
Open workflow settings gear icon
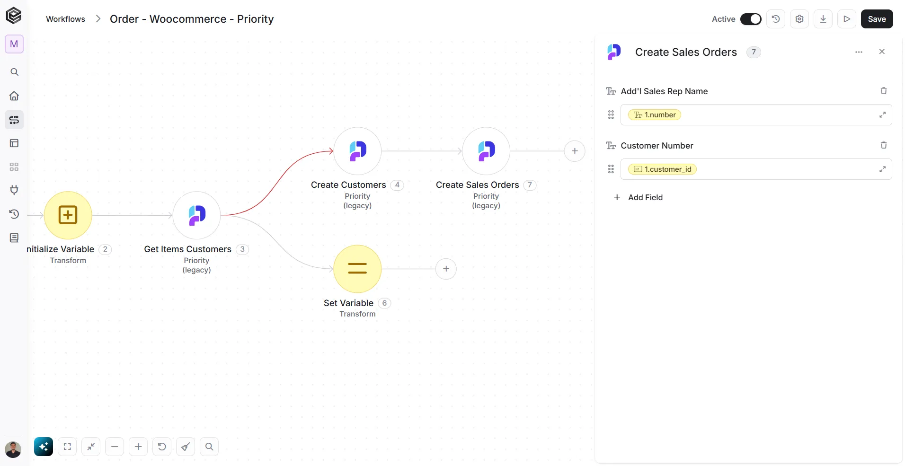click(x=799, y=19)
